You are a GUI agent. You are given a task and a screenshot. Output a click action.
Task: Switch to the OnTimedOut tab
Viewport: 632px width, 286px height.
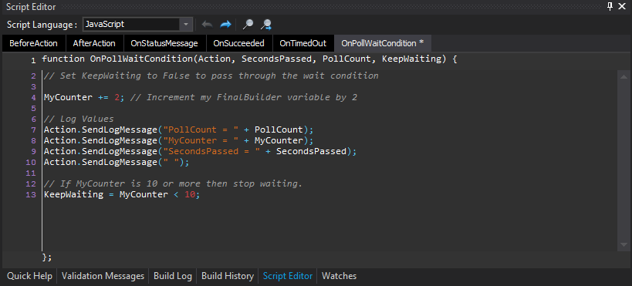(303, 43)
